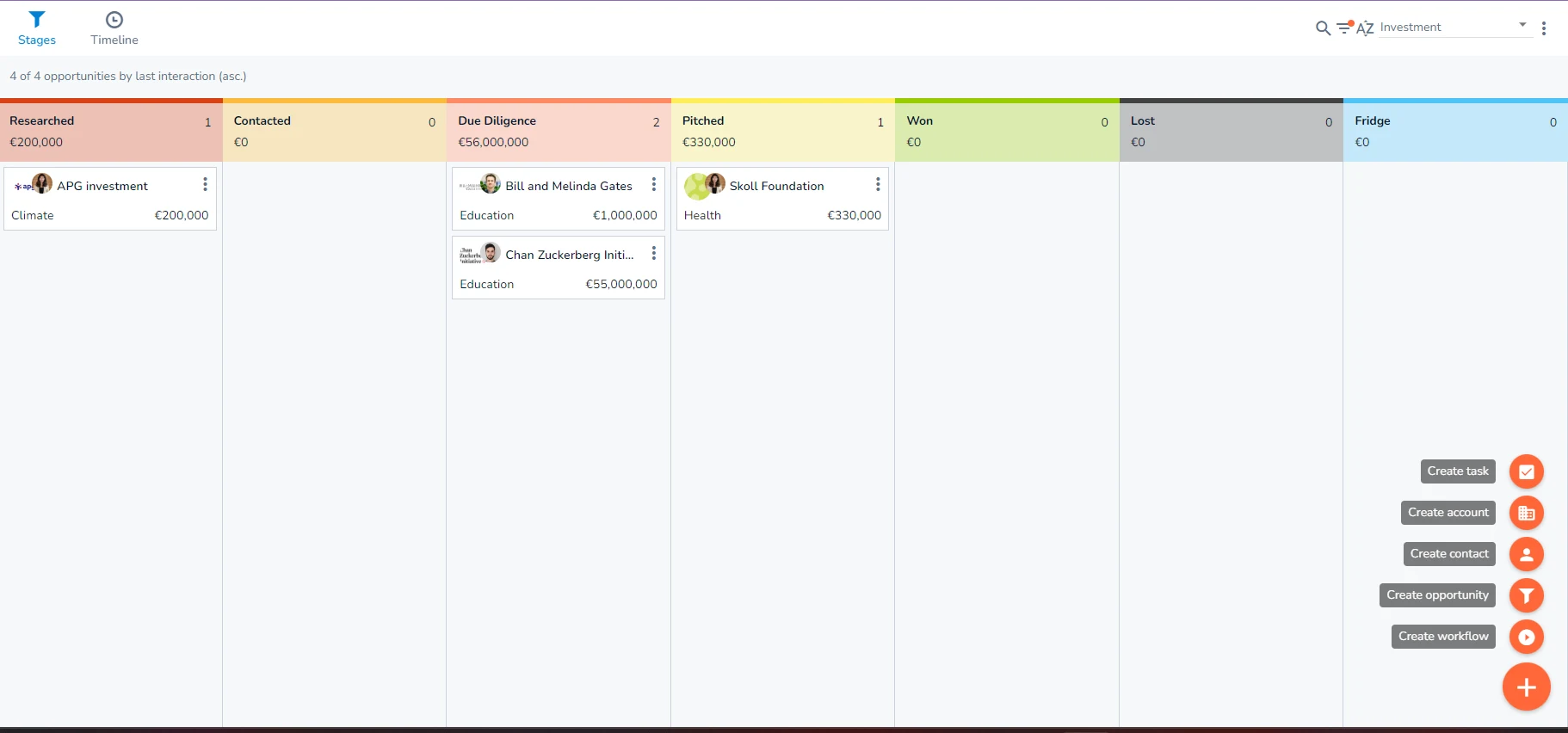This screenshot has height=733, width=1568.
Task: Click the Create opportunity funnel icon
Action: pyautogui.click(x=1526, y=595)
